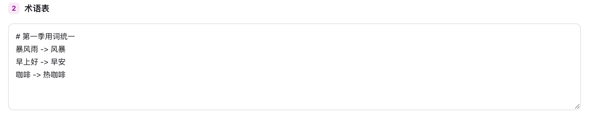Click the 第一季 text in comment line
This screenshot has width=589, height=118.
34,36
